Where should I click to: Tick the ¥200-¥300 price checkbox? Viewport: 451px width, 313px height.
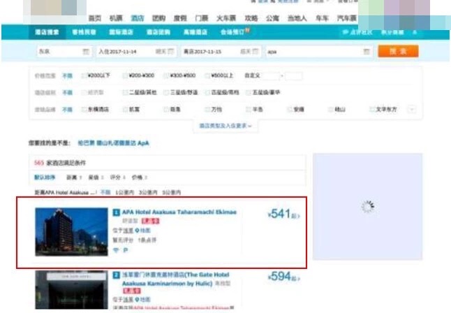125,75
